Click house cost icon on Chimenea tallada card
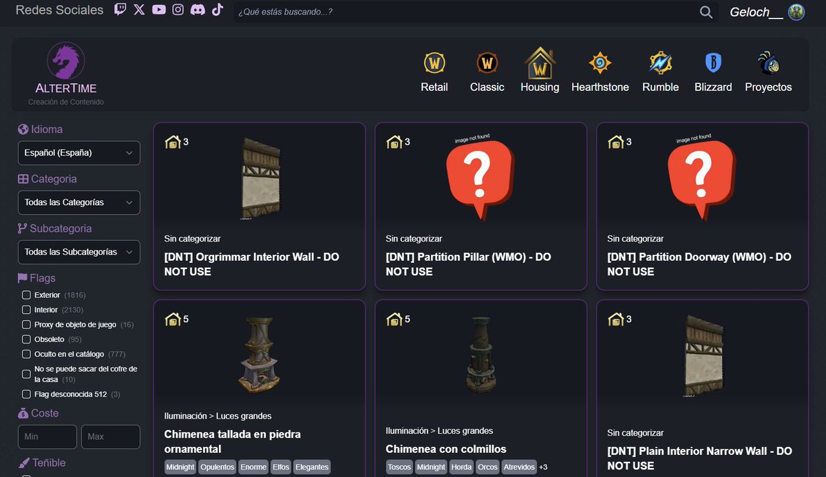Screen dimensions: 826x477 coord(173,319)
